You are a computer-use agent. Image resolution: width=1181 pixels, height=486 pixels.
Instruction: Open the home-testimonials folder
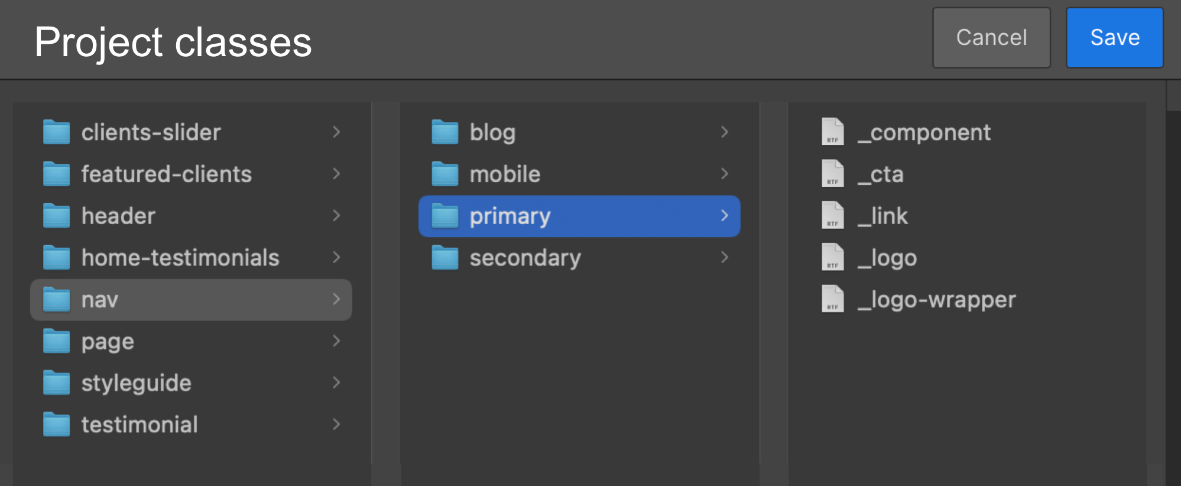[x=191, y=258]
